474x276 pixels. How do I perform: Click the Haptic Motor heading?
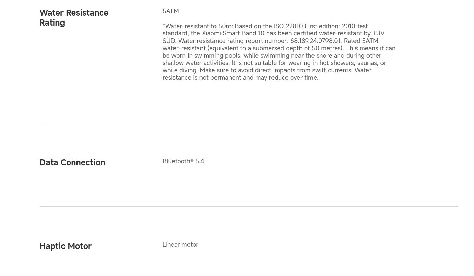coord(66,246)
